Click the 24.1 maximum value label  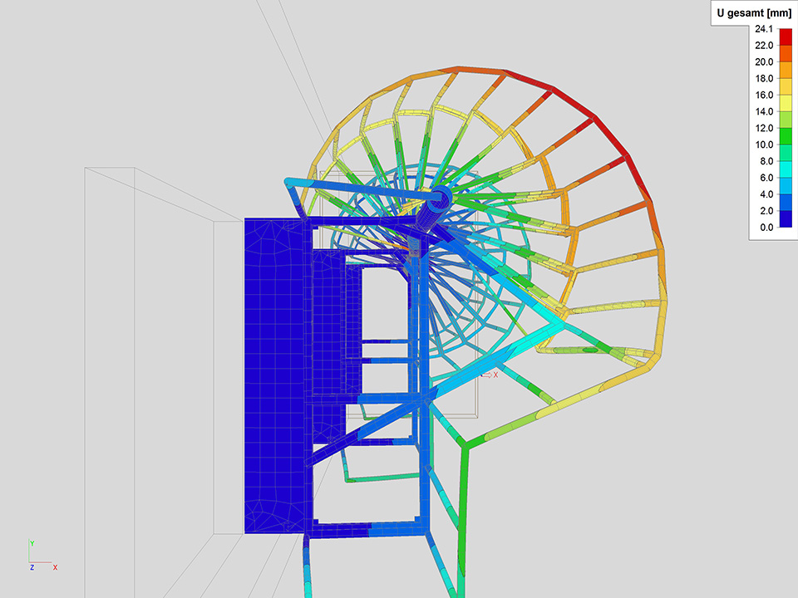click(764, 29)
